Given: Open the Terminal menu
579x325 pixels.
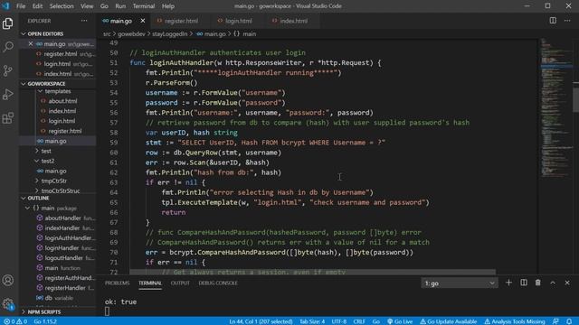Looking at the screenshot, I should (x=144, y=6).
